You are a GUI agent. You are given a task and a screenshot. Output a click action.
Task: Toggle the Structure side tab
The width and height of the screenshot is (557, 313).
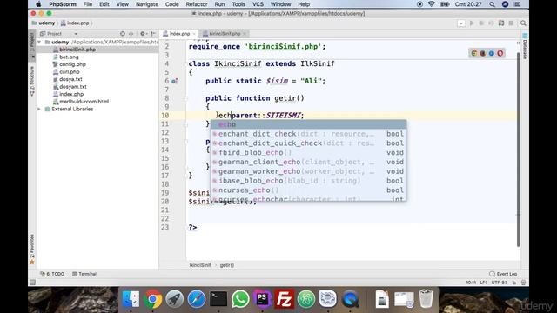(x=32, y=81)
